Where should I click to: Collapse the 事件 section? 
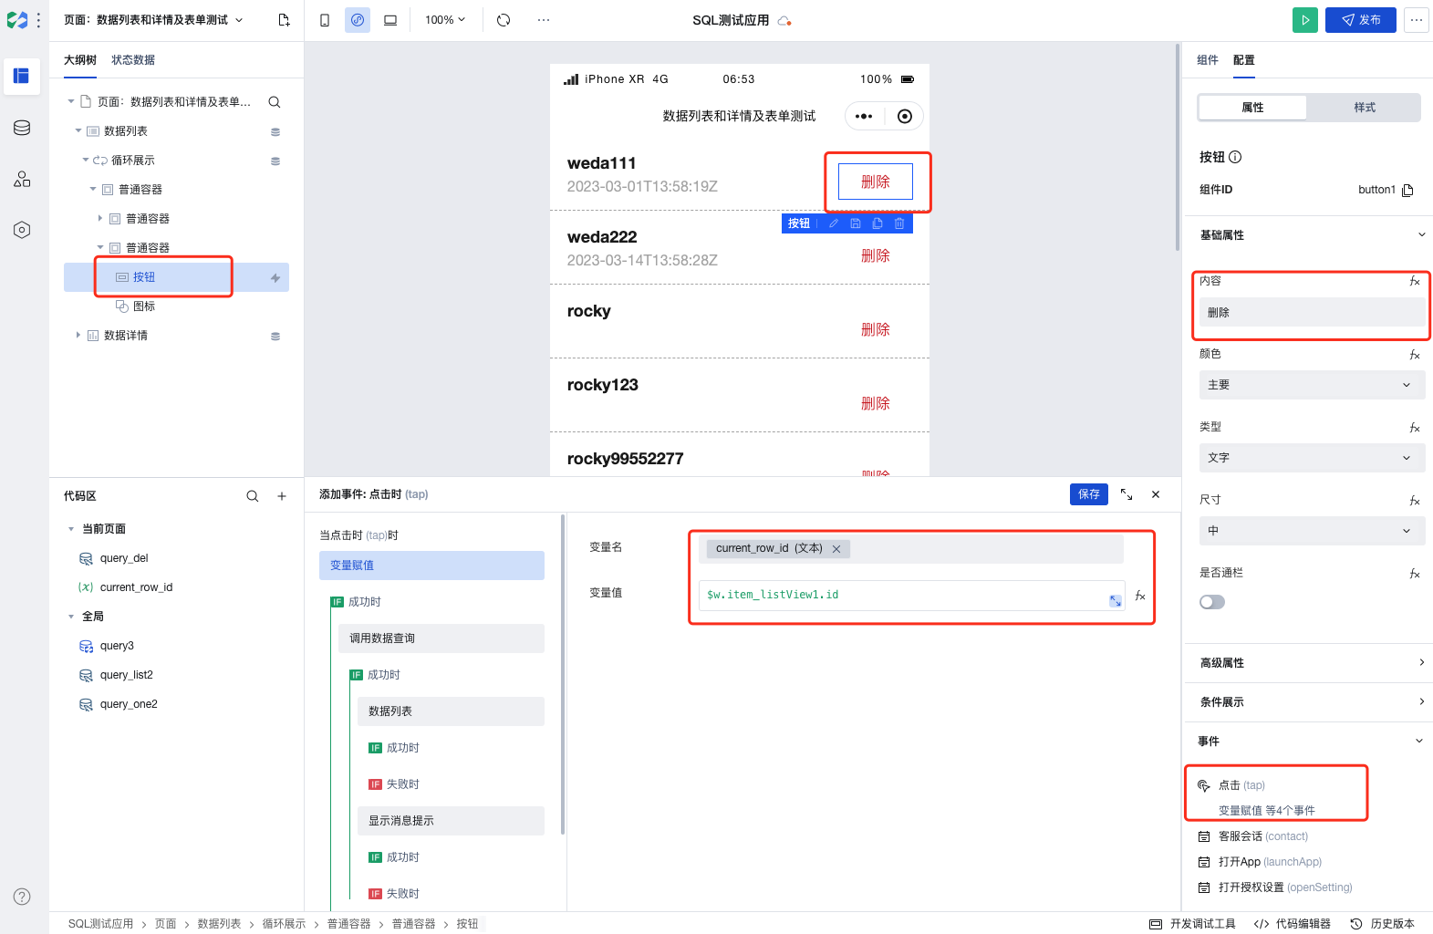(x=1419, y=742)
